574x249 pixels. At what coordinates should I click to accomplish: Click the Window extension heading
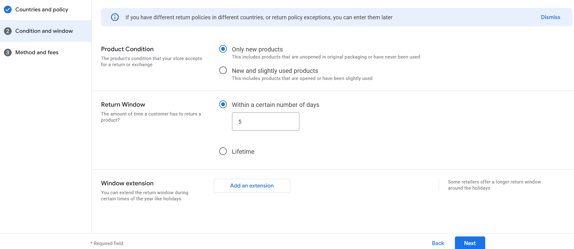pyautogui.click(x=127, y=183)
